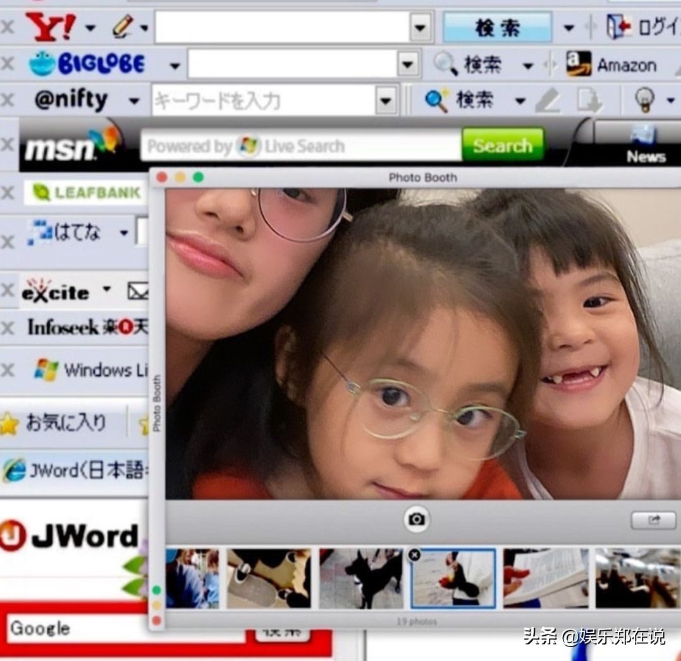Screen dimensions: 681x661
Task: Click the BIGLOBE magnifier 検索 button
Action: (x=468, y=65)
